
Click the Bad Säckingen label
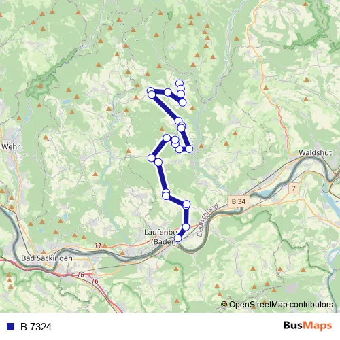[x=47, y=258]
